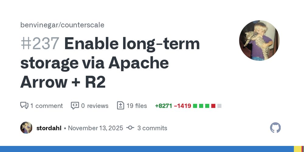304x152 pixels.
Task: Select the stordahl username
Action: 49,128
